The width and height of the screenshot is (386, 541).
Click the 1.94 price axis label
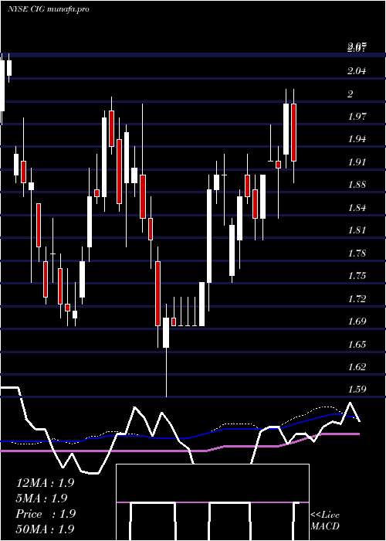tap(357, 139)
